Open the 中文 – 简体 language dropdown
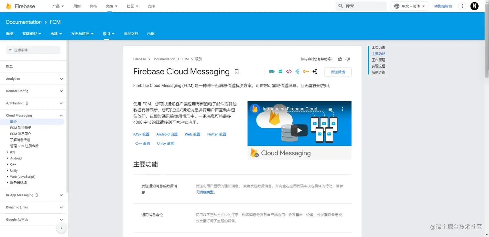This screenshot has width=489, height=237. coord(409,6)
